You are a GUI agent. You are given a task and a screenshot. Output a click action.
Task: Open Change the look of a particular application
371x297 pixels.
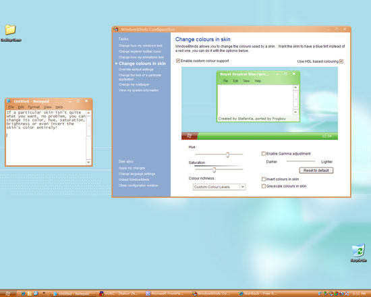tap(140, 77)
